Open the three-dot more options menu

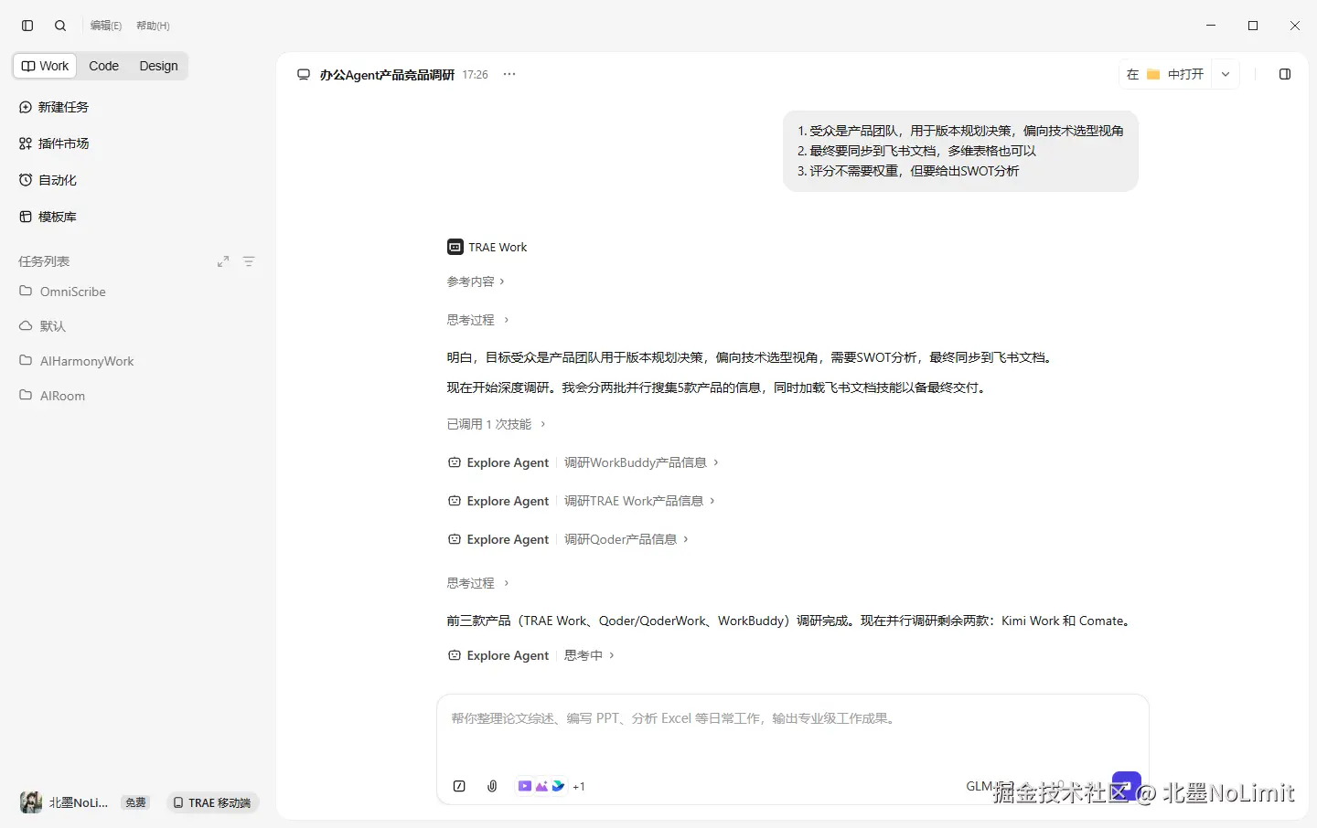(509, 74)
